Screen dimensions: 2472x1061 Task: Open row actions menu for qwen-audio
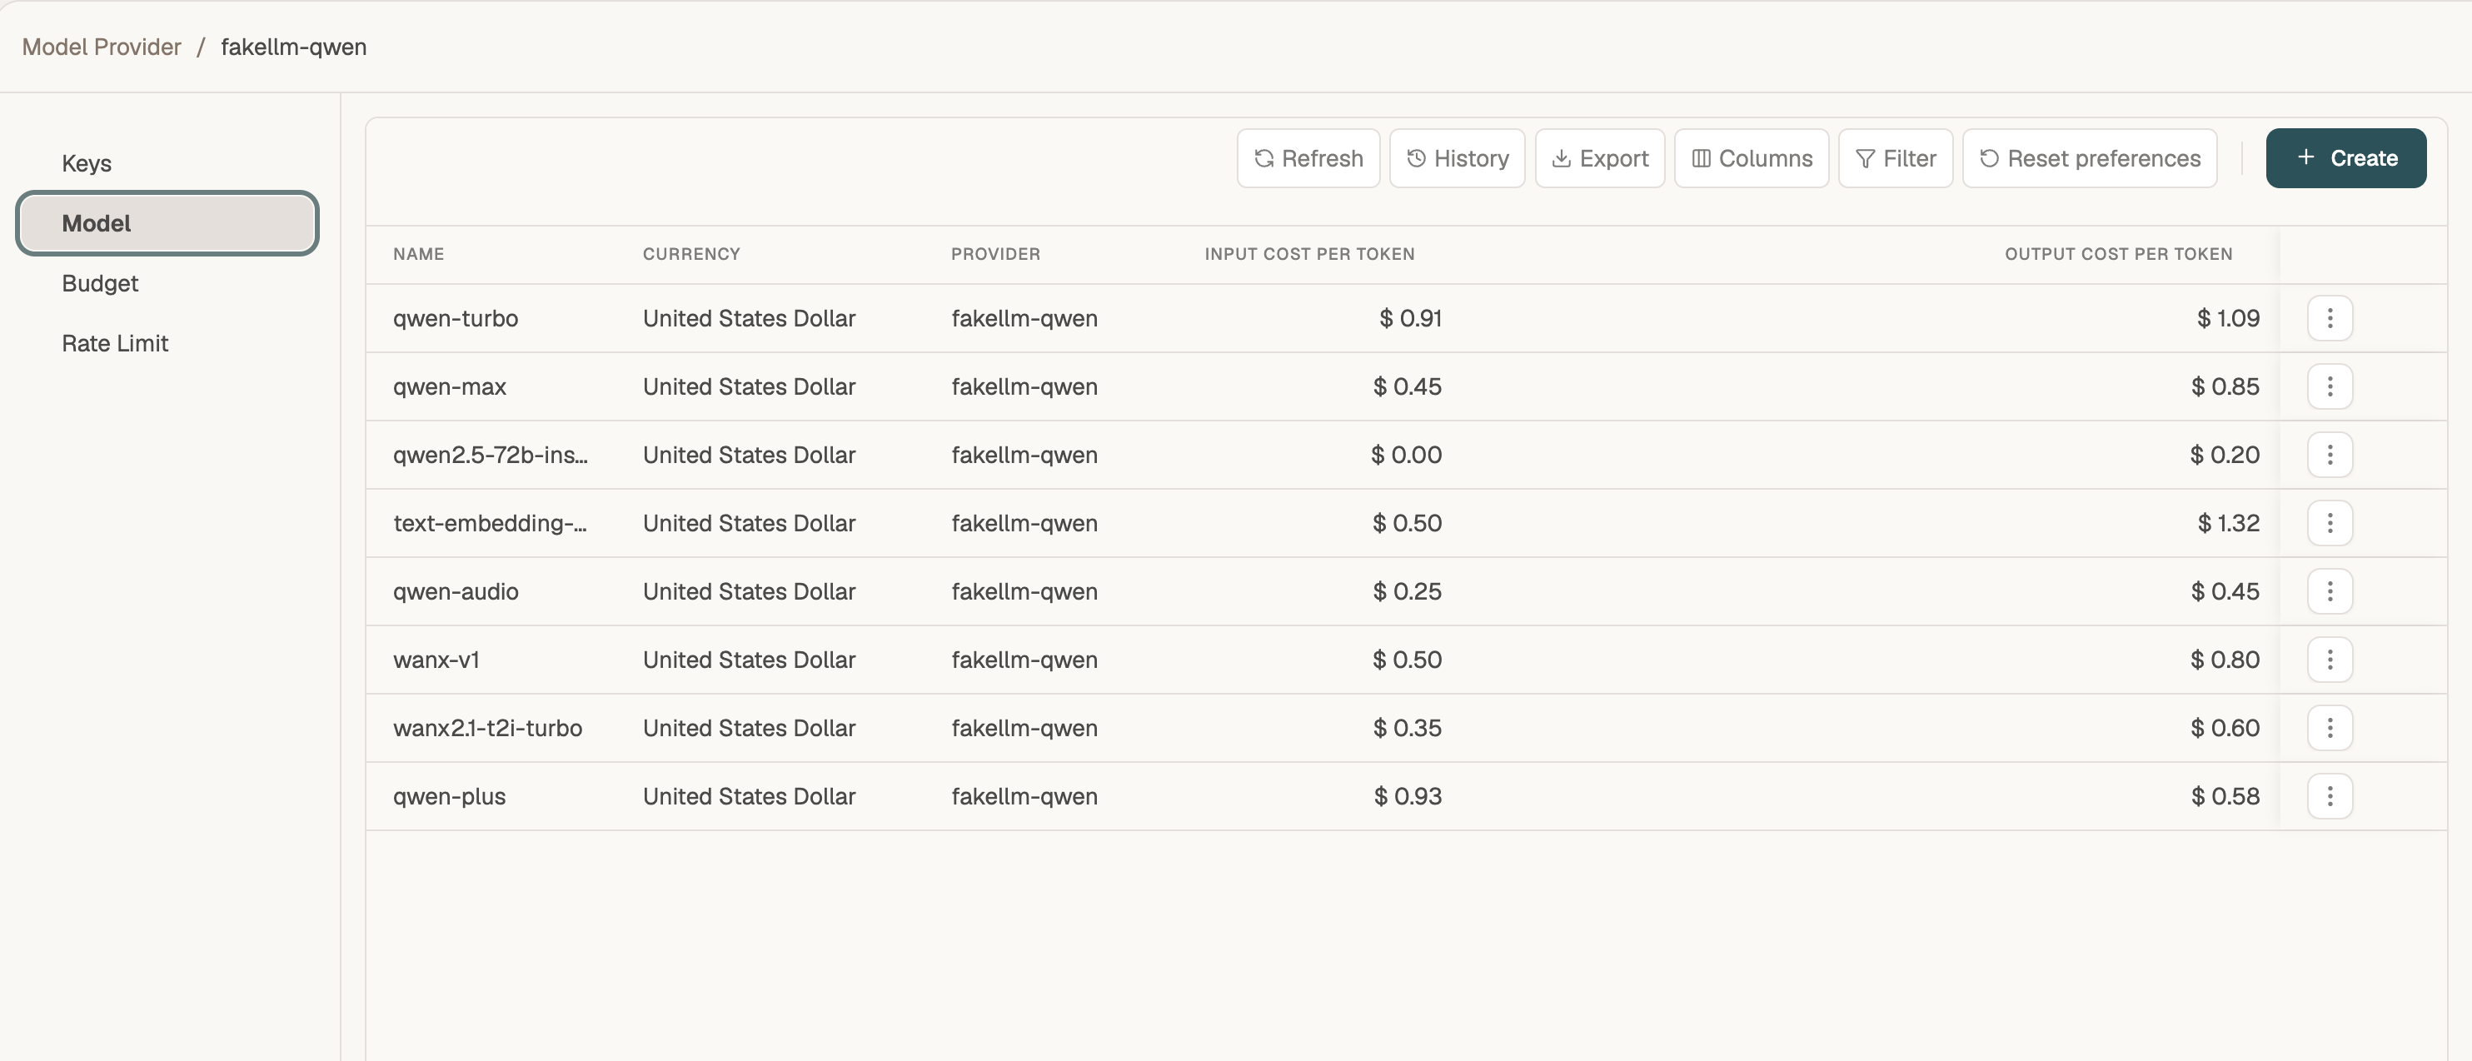(x=2329, y=591)
